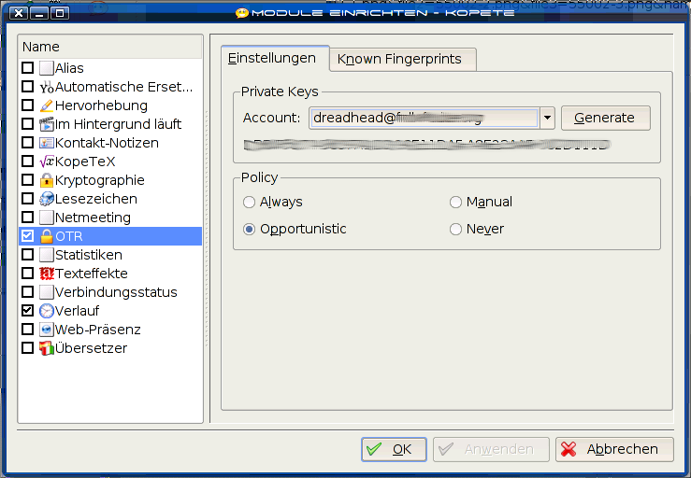The height and width of the screenshot is (478, 691).
Task: Click the OTR open-lock icon
Action: [x=46, y=236]
